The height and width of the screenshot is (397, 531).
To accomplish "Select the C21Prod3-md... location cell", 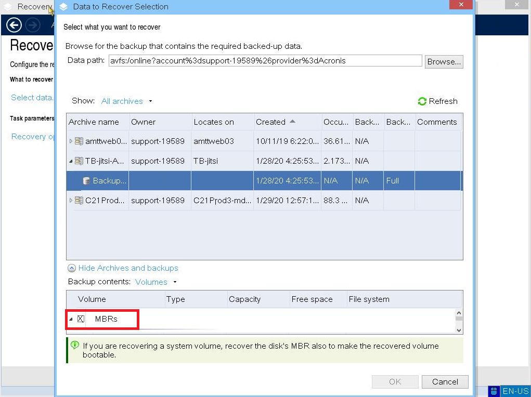I will pyautogui.click(x=222, y=201).
